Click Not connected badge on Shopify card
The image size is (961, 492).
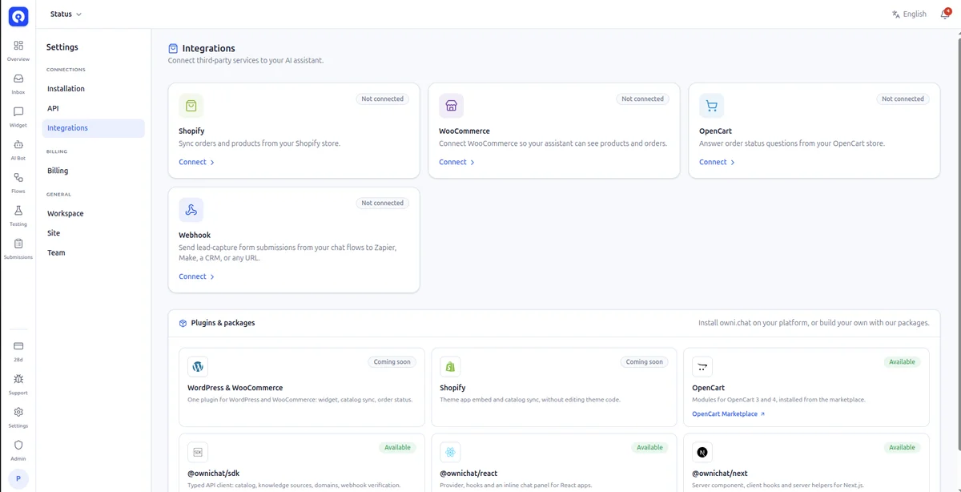(383, 99)
